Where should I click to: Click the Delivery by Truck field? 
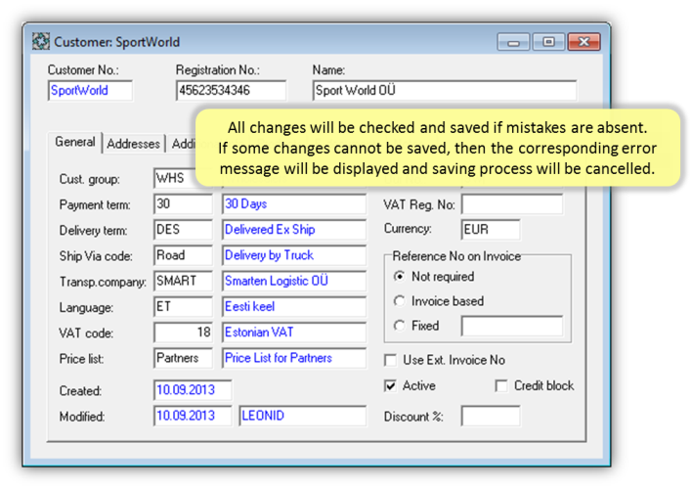coord(294,255)
